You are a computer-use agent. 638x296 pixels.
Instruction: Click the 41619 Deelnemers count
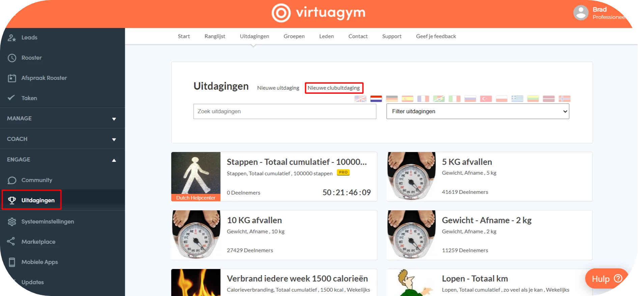coord(465,192)
